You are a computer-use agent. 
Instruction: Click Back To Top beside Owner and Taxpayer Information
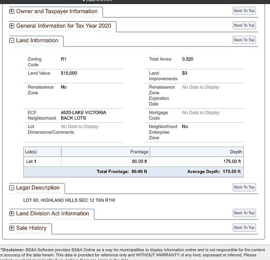[x=244, y=11]
